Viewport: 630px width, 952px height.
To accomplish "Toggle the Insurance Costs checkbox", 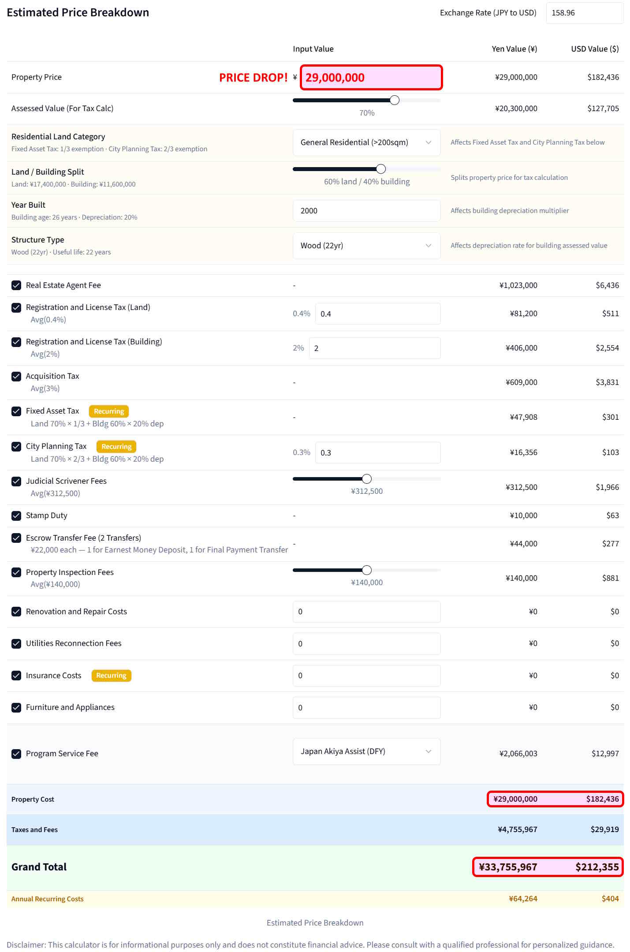I will [x=16, y=676].
